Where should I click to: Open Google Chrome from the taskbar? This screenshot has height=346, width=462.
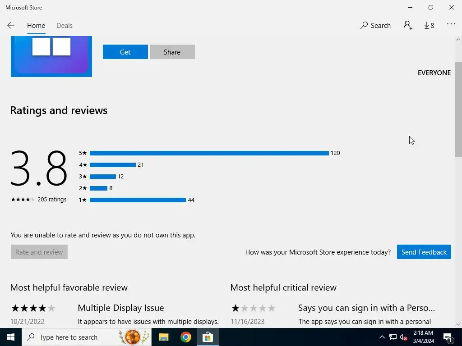pyautogui.click(x=185, y=337)
